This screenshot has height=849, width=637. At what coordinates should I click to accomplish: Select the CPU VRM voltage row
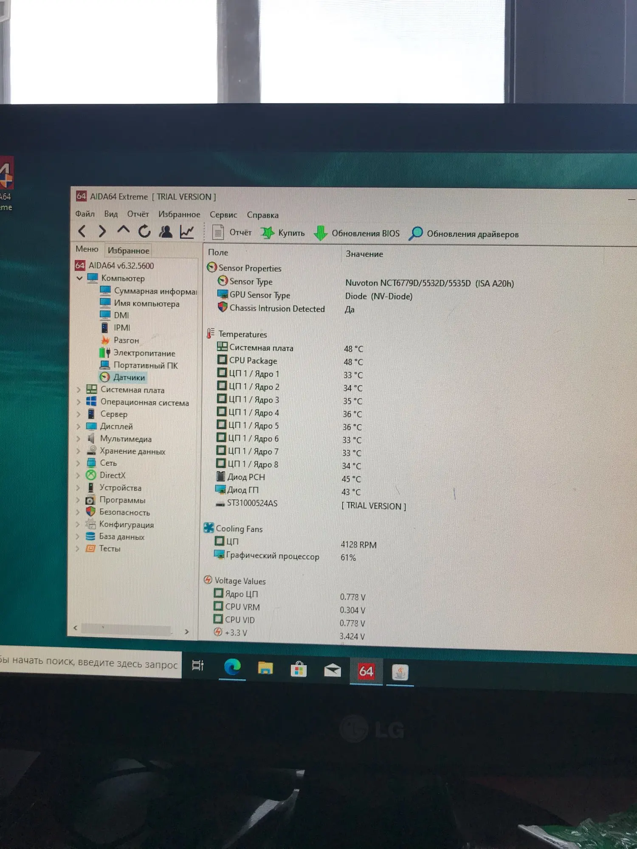coord(290,608)
